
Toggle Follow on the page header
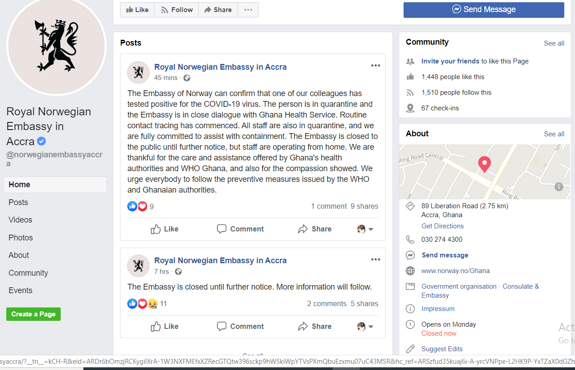[176, 10]
